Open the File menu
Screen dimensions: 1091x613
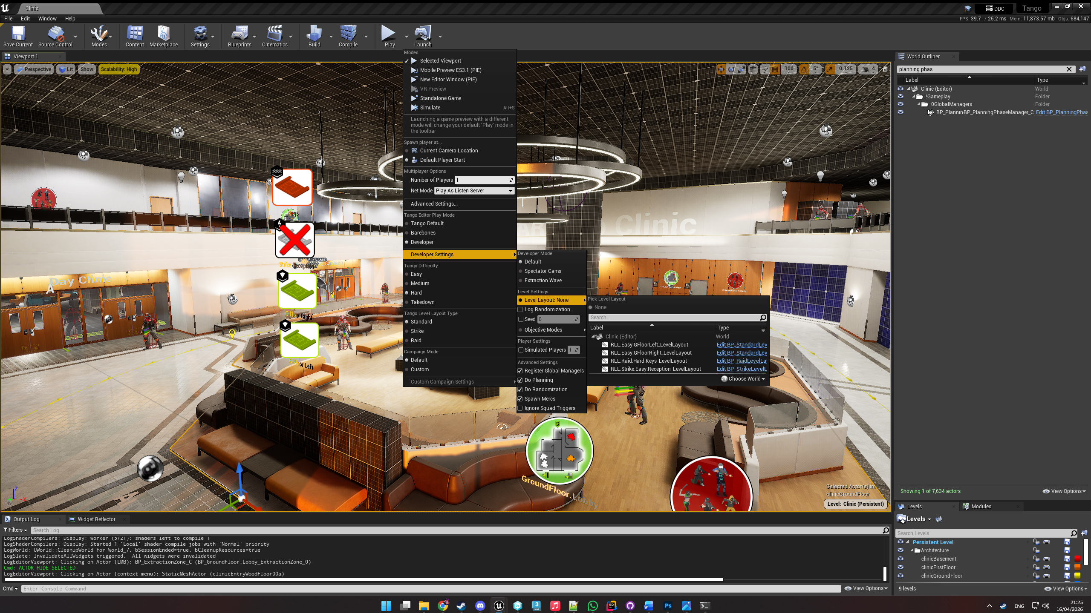(x=8, y=19)
